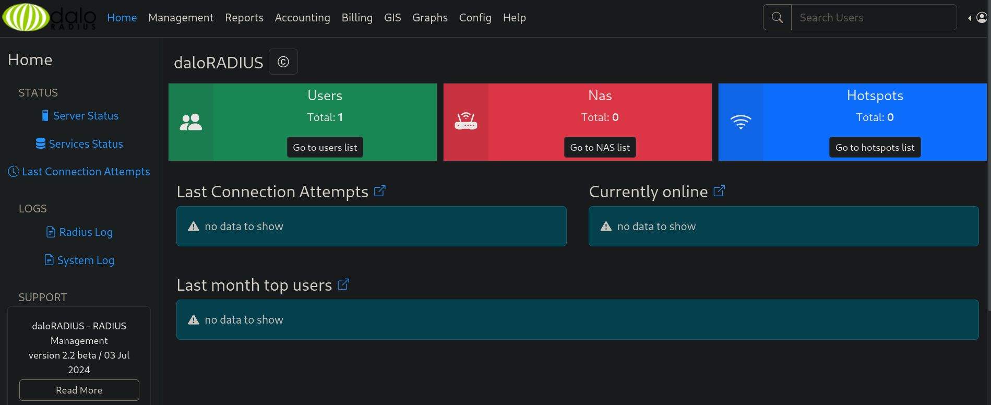Open the Accounting menu
991x405 pixels.
(303, 18)
